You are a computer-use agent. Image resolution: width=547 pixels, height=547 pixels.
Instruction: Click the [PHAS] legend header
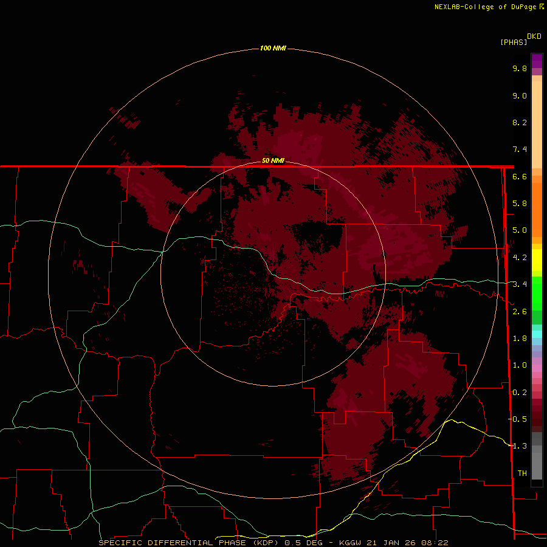pyautogui.click(x=514, y=42)
